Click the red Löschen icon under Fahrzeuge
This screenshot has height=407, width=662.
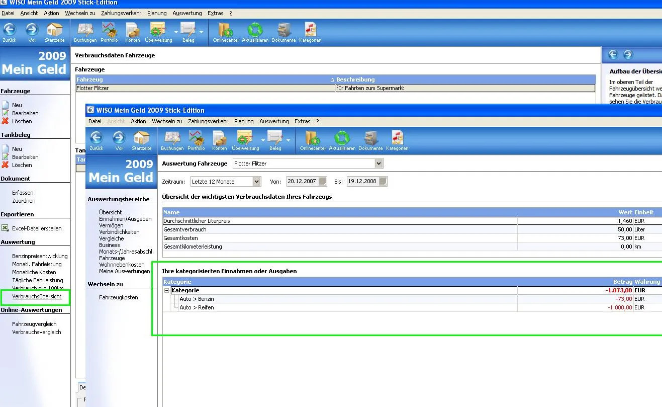pyautogui.click(x=5, y=121)
